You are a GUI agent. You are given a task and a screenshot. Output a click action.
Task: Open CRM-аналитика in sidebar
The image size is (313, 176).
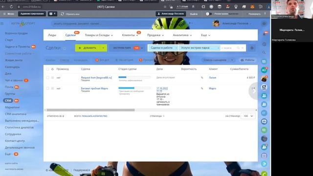pyautogui.click(x=16, y=114)
